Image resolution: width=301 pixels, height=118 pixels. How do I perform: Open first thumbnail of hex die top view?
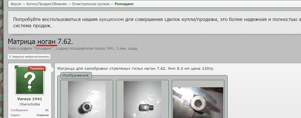click(x=87, y=99)
